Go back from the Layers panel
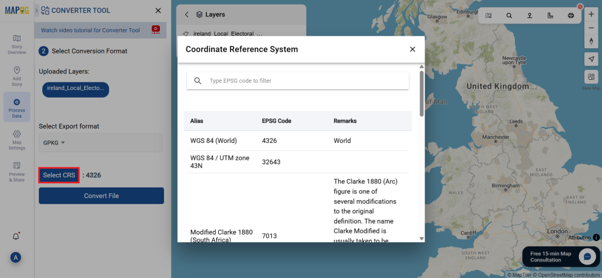Viewport: 602px width, 278px height. point(186,15)
